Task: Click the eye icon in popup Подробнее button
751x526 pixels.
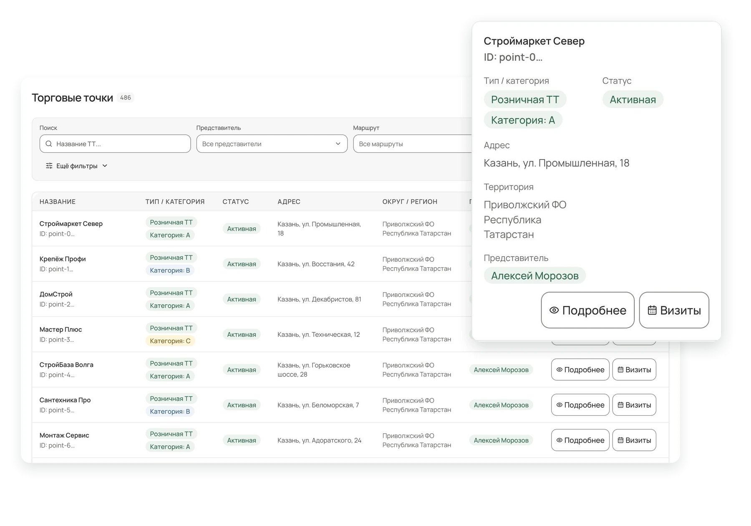Action: point(554,310)
